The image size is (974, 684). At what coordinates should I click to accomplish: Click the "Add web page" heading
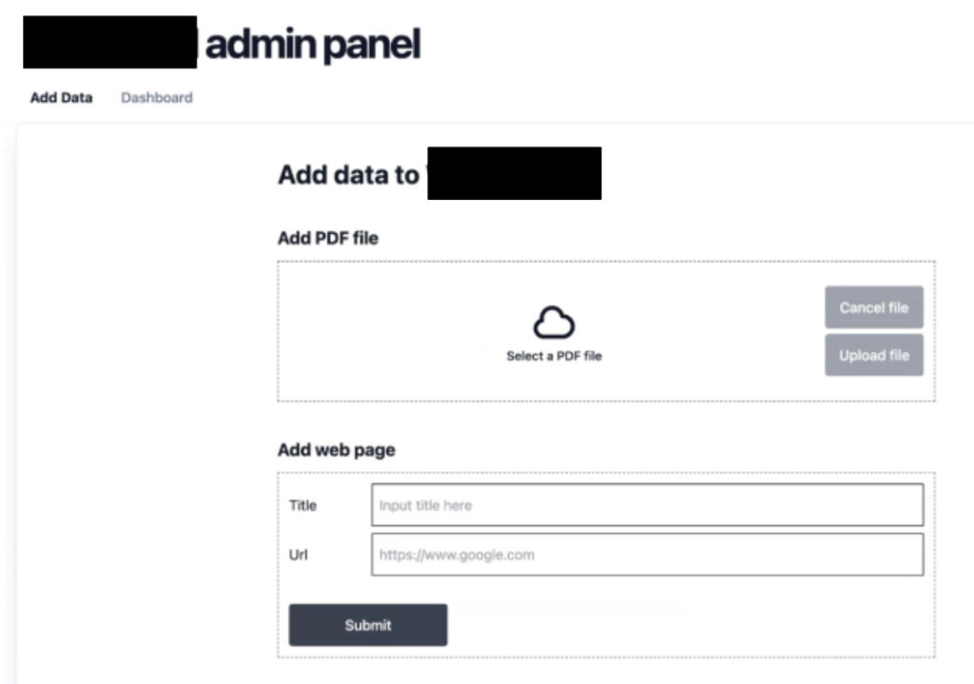coord(336,450)
